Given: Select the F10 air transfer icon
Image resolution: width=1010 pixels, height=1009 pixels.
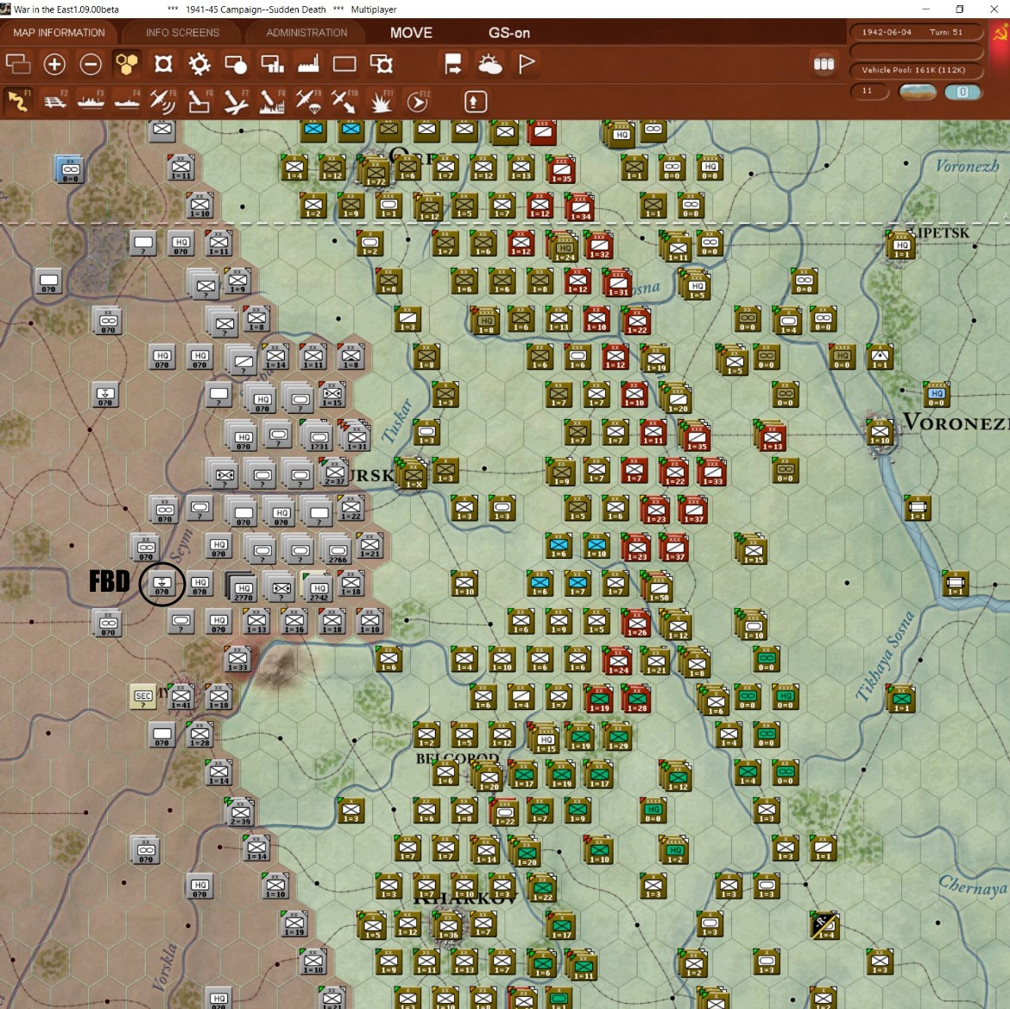Looking at the screenshot, I should 344,101.
